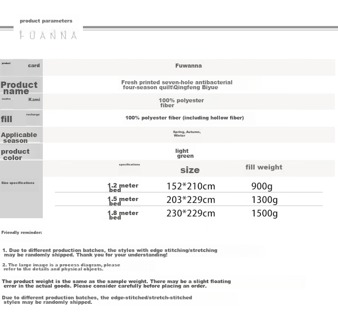
Task: Click the 'fill' row label
Action: (6, 119)
